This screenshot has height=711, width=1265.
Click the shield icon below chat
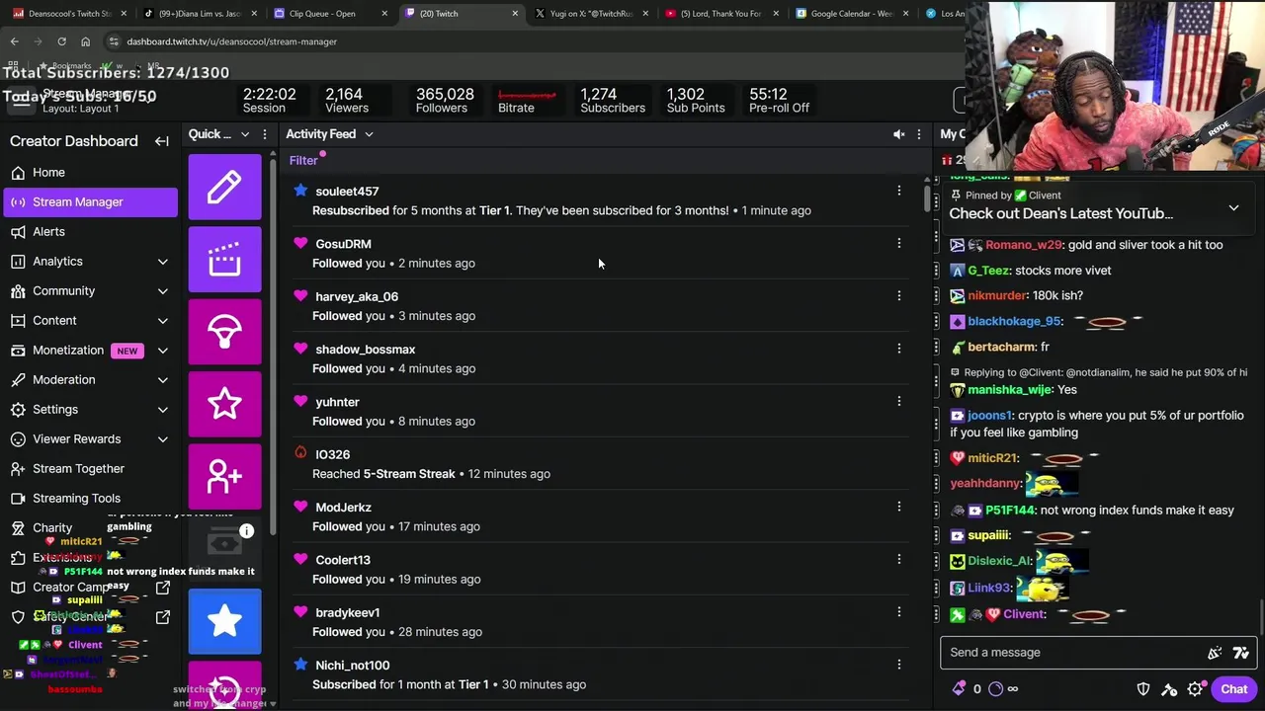point(1143,689)
